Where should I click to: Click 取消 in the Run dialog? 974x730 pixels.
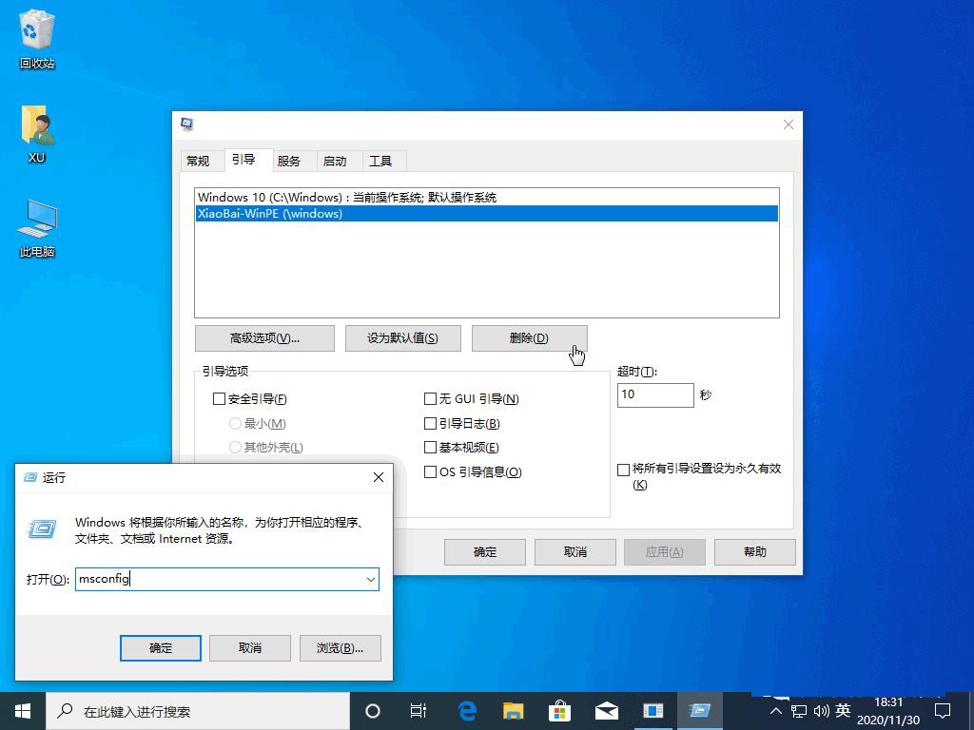pos(250,648)
